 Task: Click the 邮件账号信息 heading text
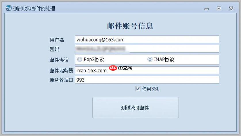[x=130, y=26]
